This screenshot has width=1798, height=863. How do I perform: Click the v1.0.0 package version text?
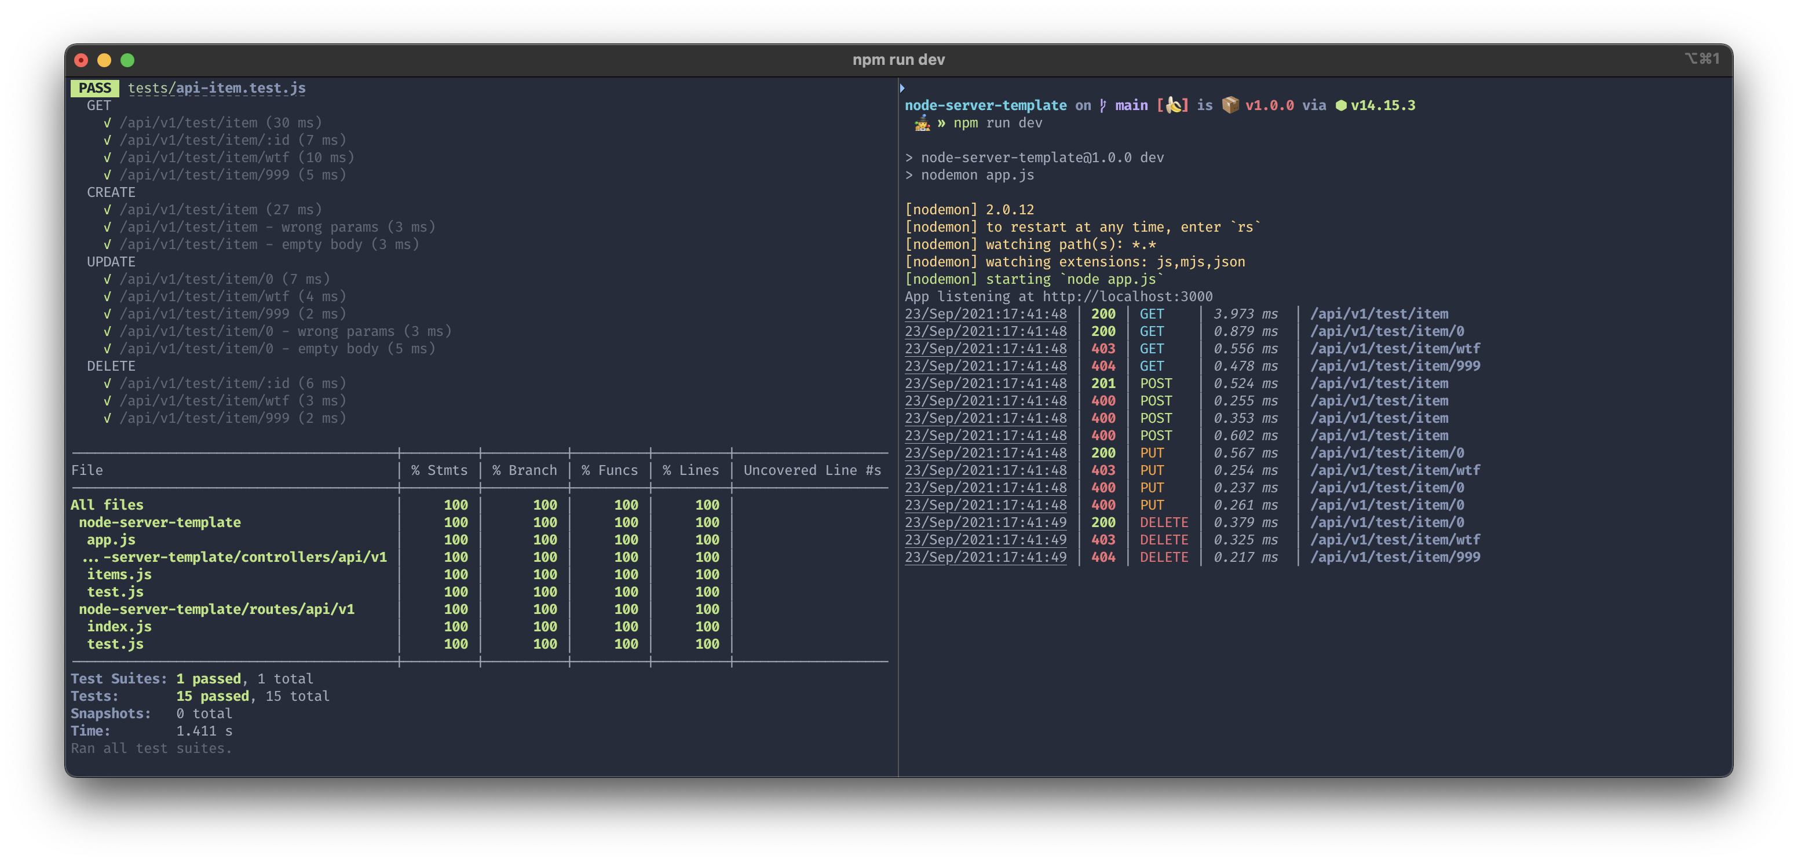(1269, 105)
